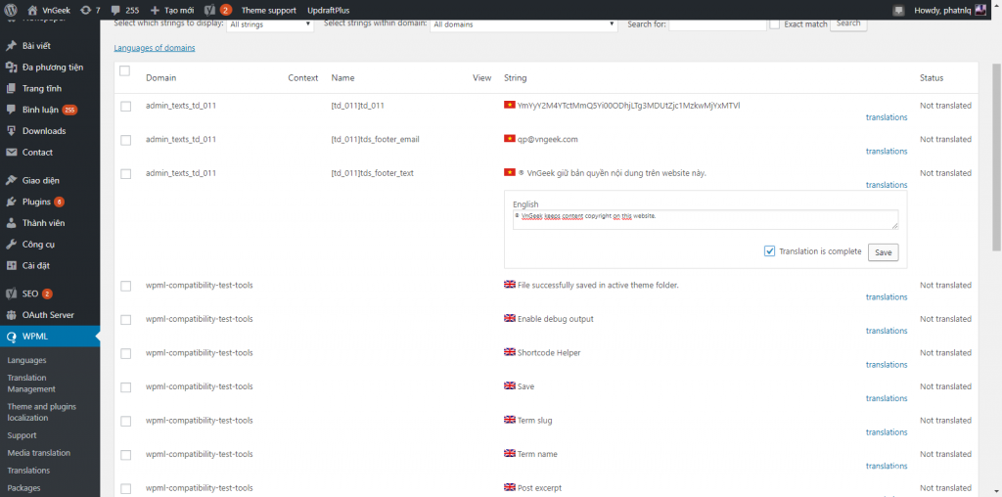Click the plus icon beside Tạo mới

pyautogui.click(x=155, y=10)
